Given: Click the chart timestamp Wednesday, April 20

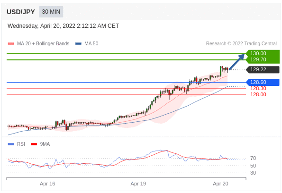Looking at the screenshot, I should pos(63,26).
